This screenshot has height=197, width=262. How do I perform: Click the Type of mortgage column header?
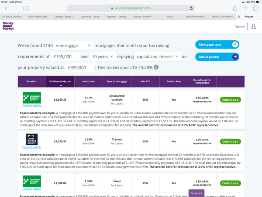tap(117, 81)
